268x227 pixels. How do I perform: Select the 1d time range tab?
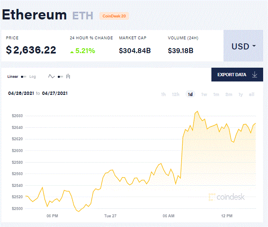tap(190, 94)
